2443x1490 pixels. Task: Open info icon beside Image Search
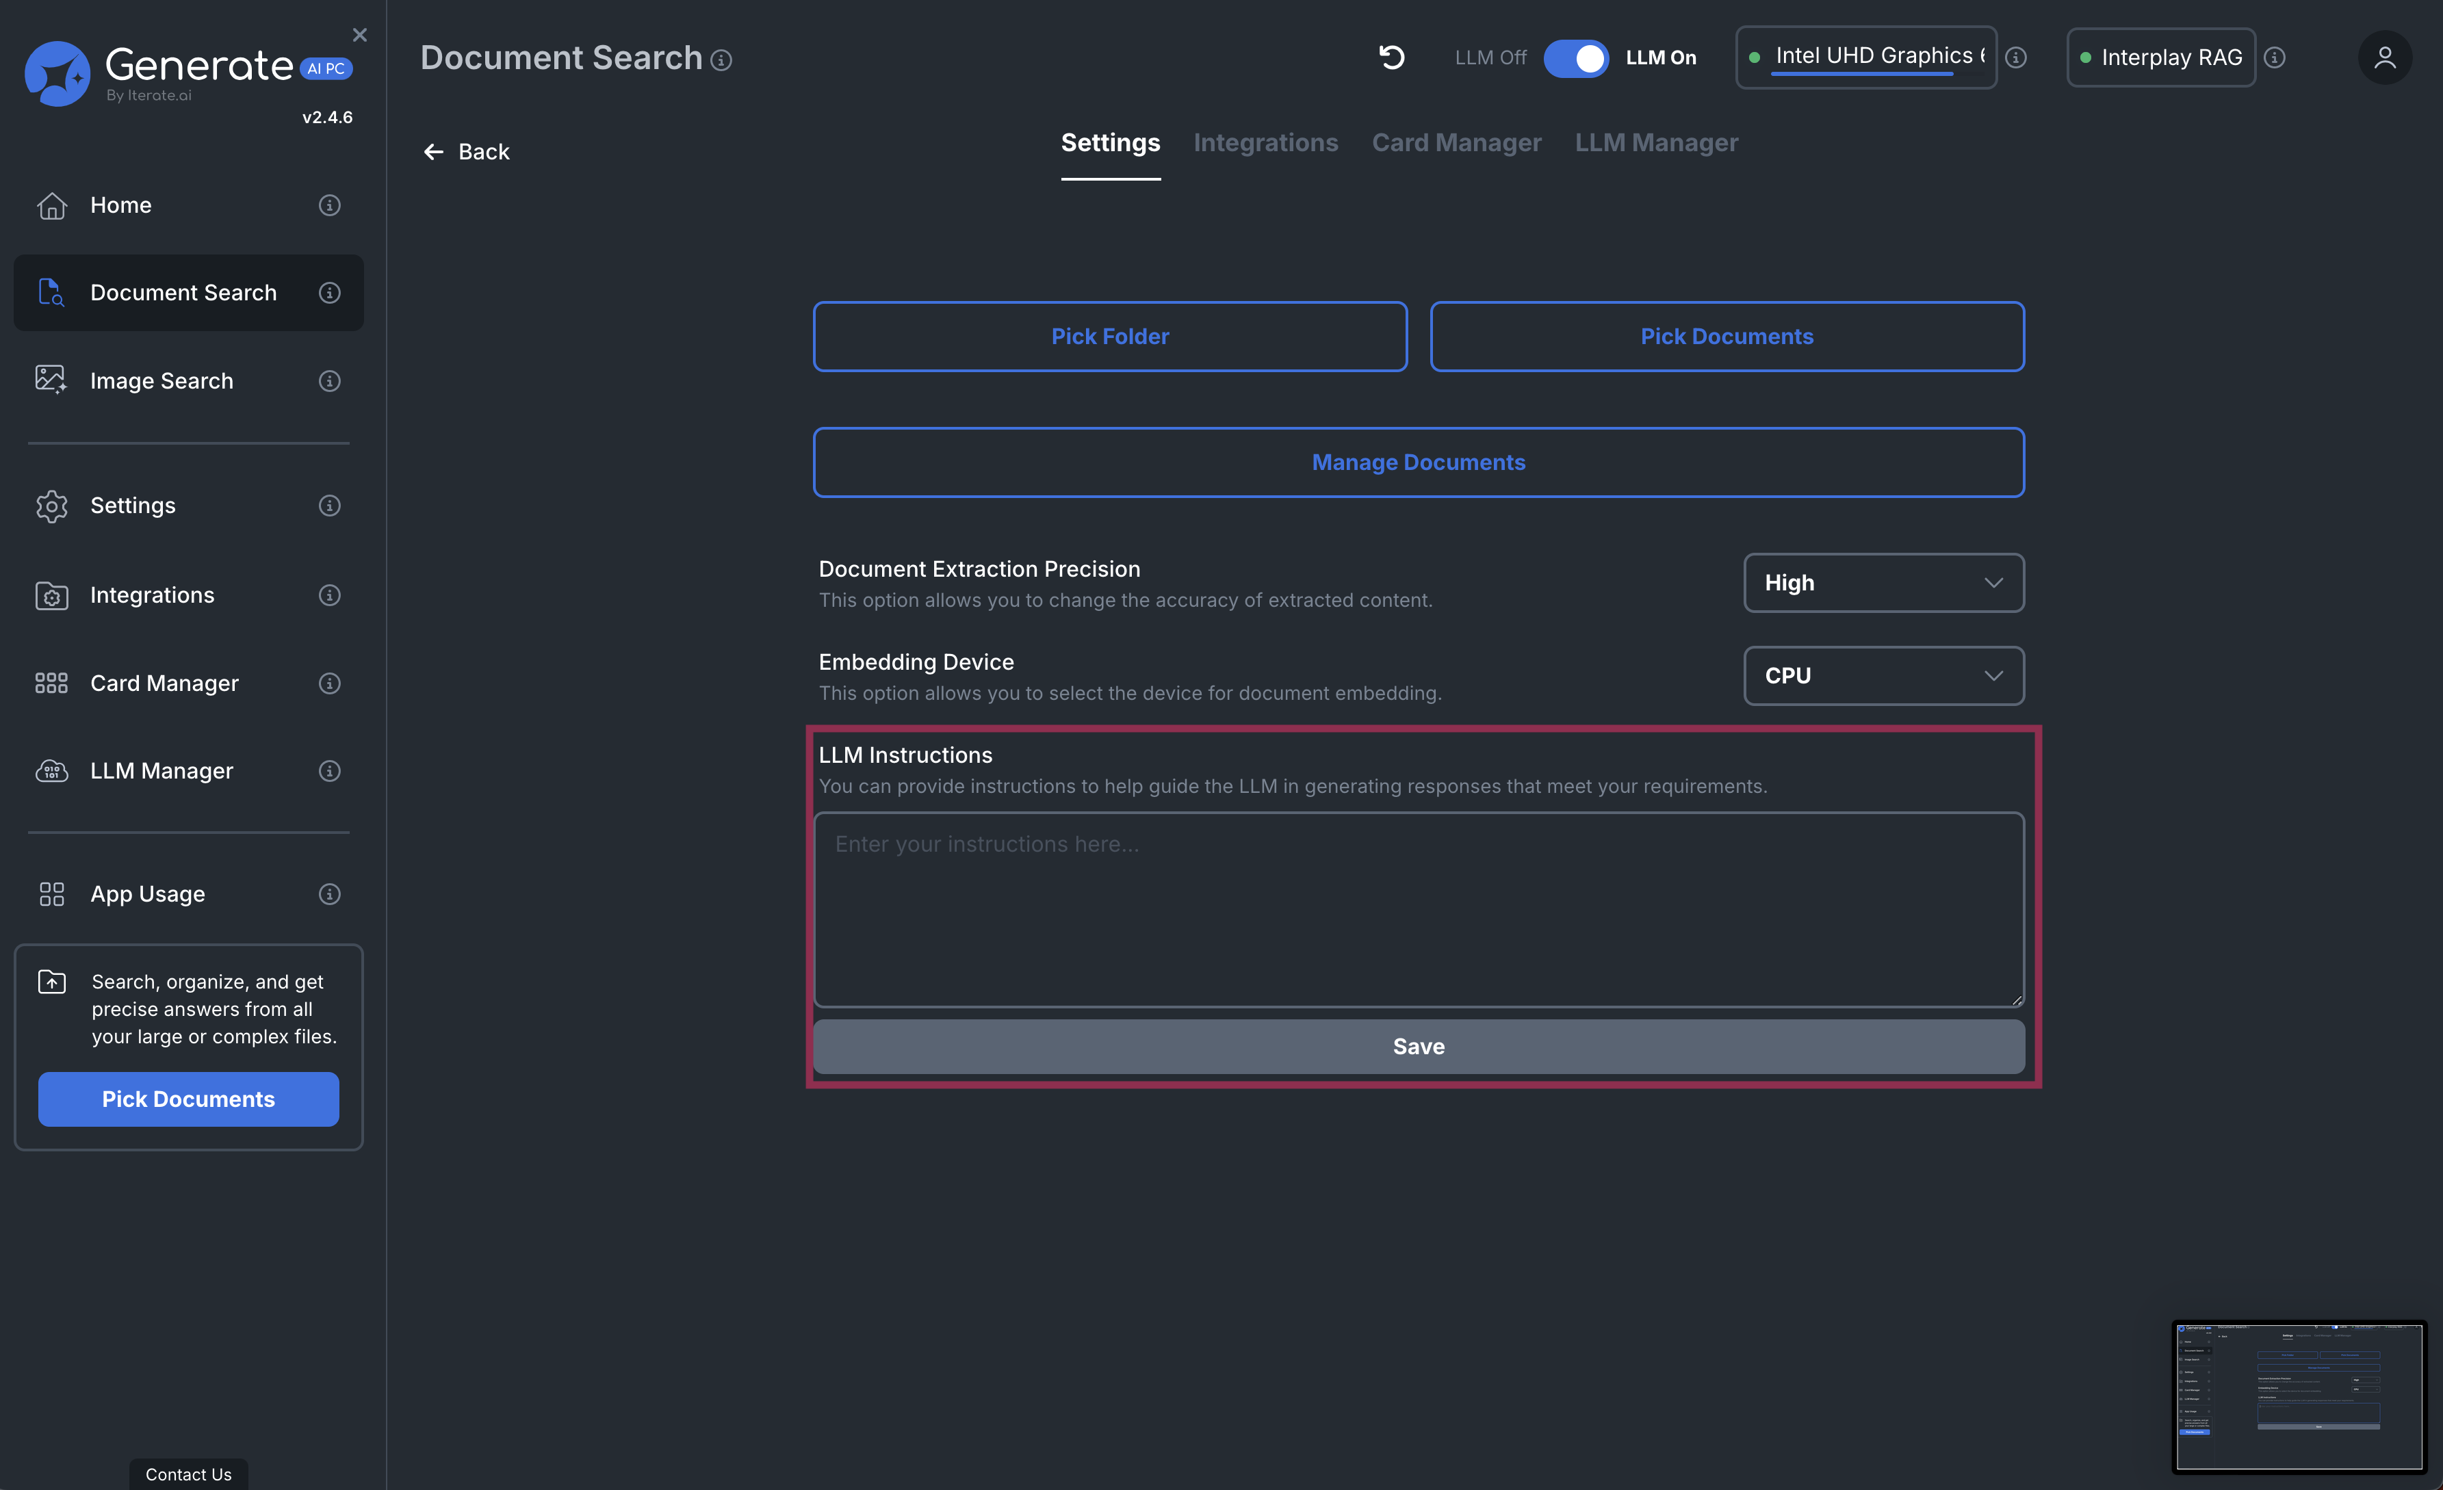pos(329,380)
